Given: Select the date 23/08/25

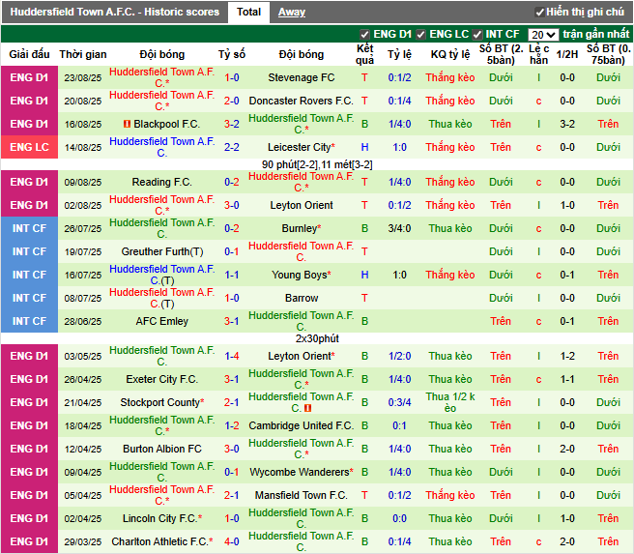Looking at the screenshot, I should coord(83,77).
